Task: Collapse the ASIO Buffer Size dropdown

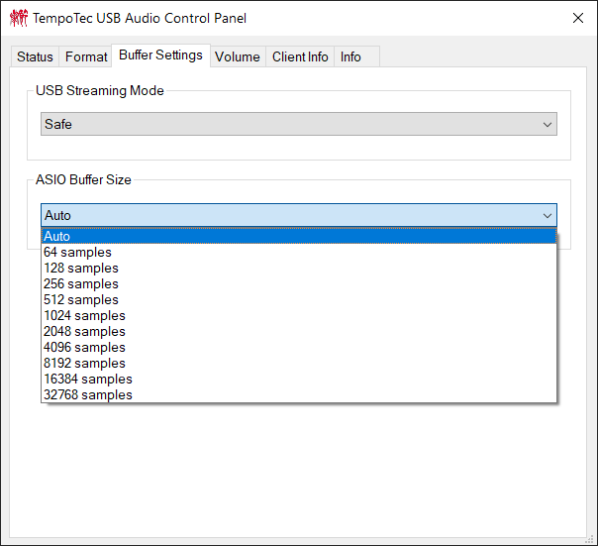Action: [x=547, y=215]
